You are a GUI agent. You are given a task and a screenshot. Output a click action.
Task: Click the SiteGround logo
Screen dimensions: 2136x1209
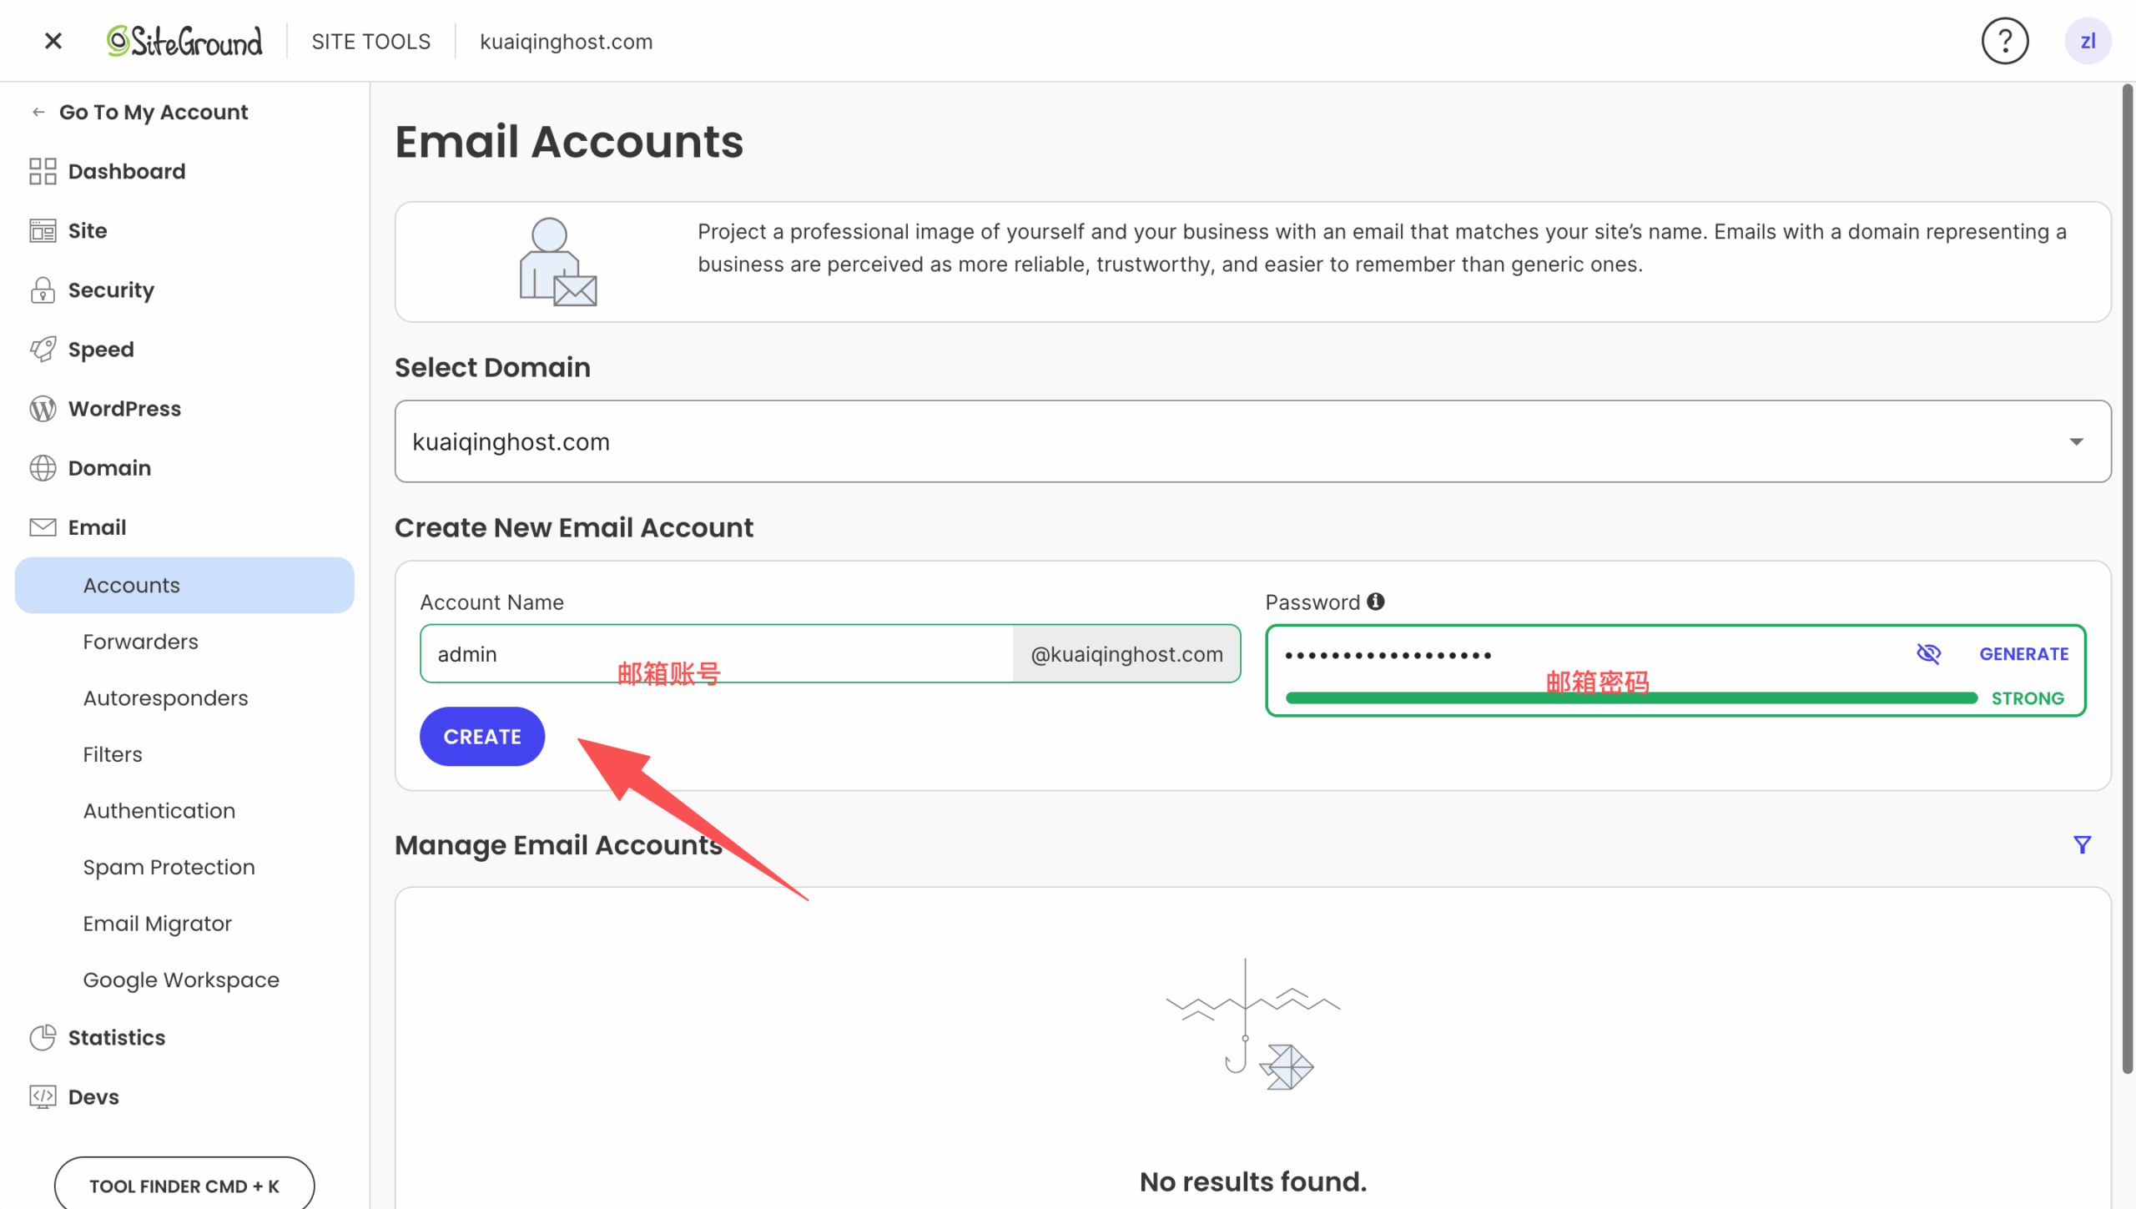point(184,41)
